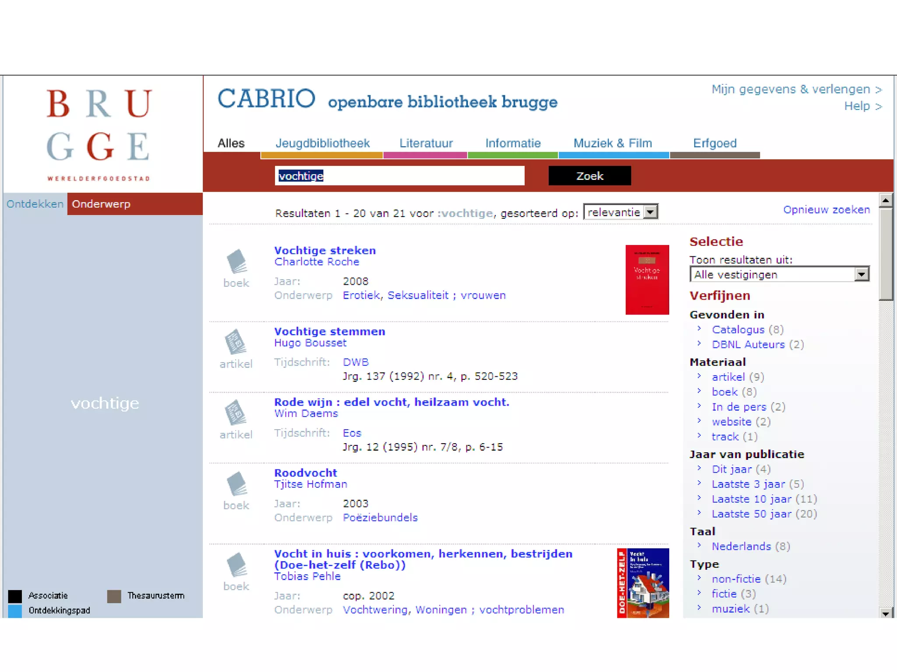Screen dimensions: 897x672
Task: Click Opnieuw zoeken link
Action: [x=826, y=210]
